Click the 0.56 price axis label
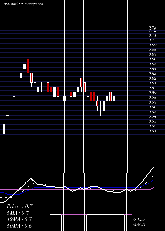 coord(152,107)
